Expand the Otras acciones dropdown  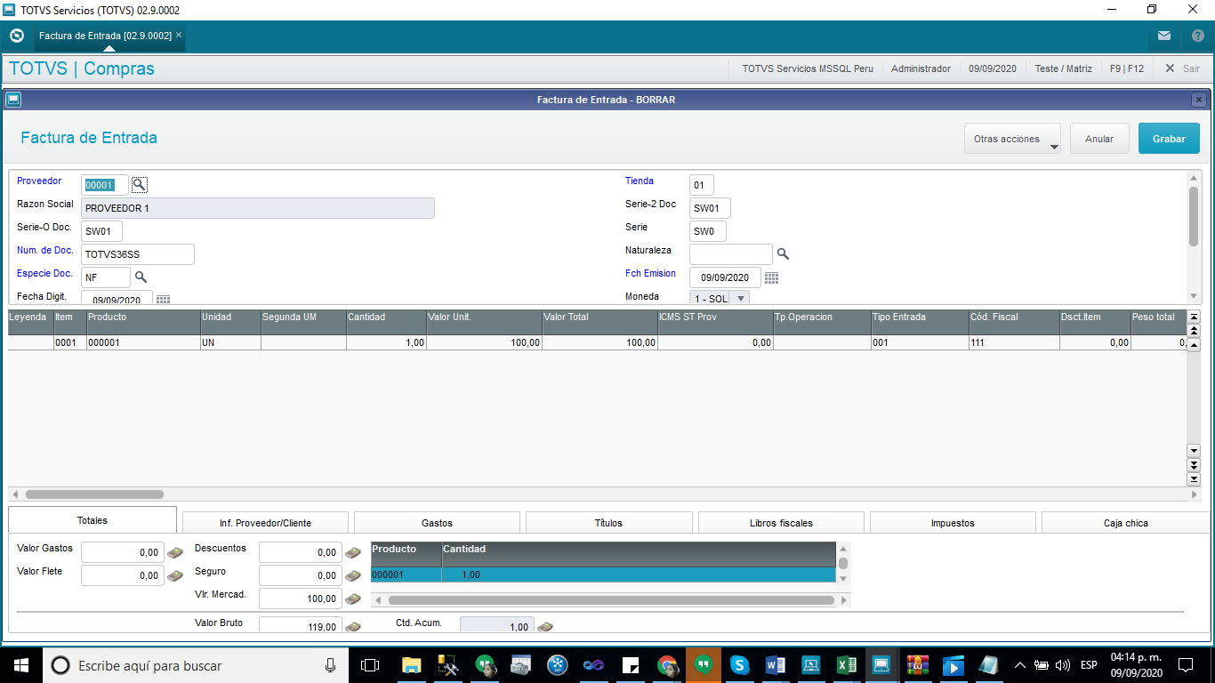tap(1012, 139)
